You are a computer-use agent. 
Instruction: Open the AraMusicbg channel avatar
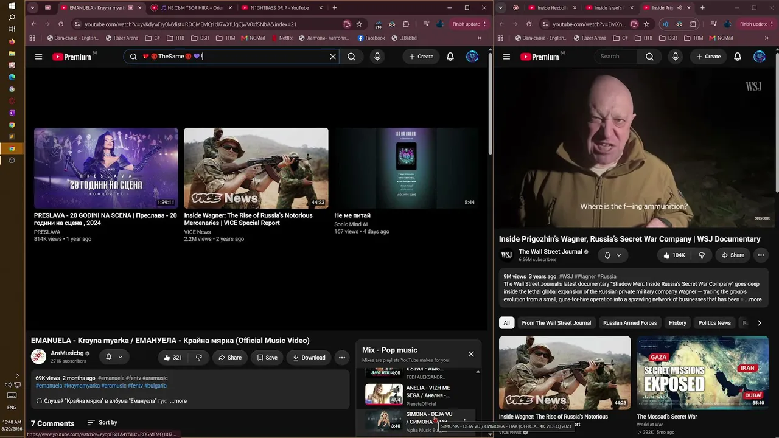click(x=38, y=357)
